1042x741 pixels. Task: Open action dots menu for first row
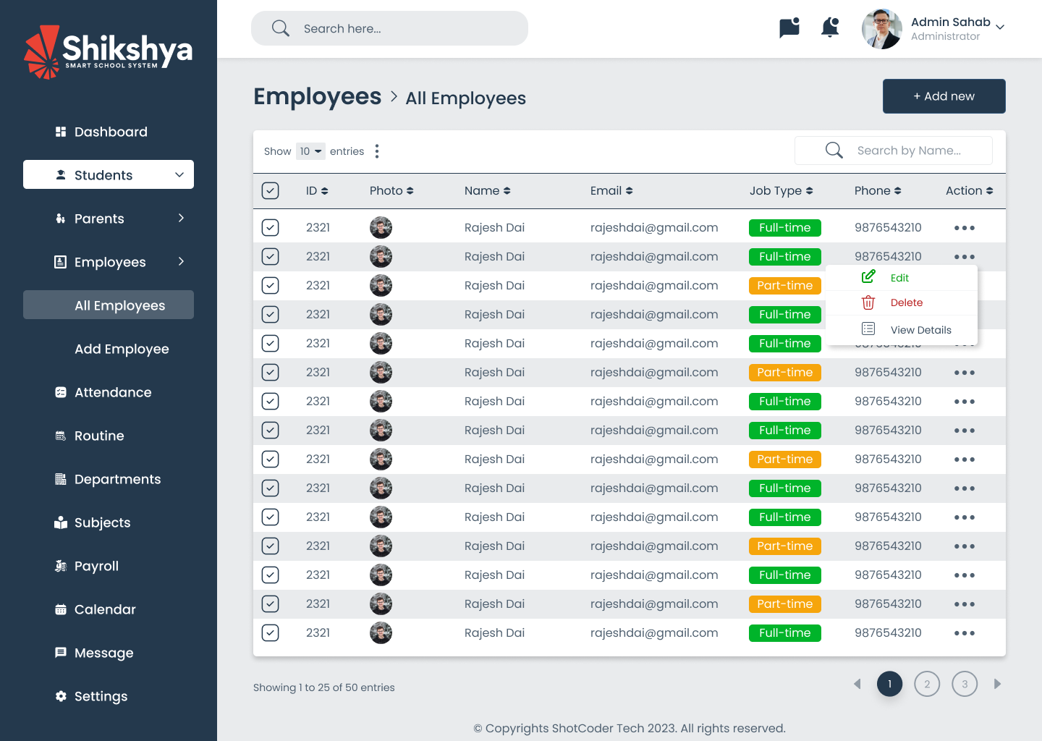pyautogui.click(x=964, y=228)
